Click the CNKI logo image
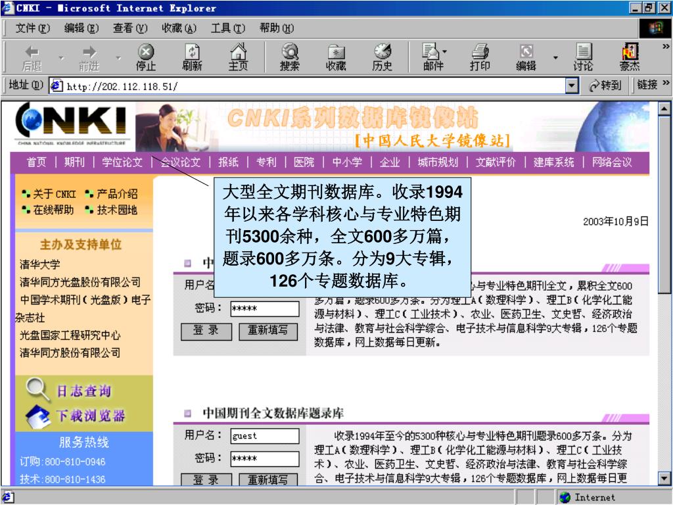673x505 pixels. point(71,124)
